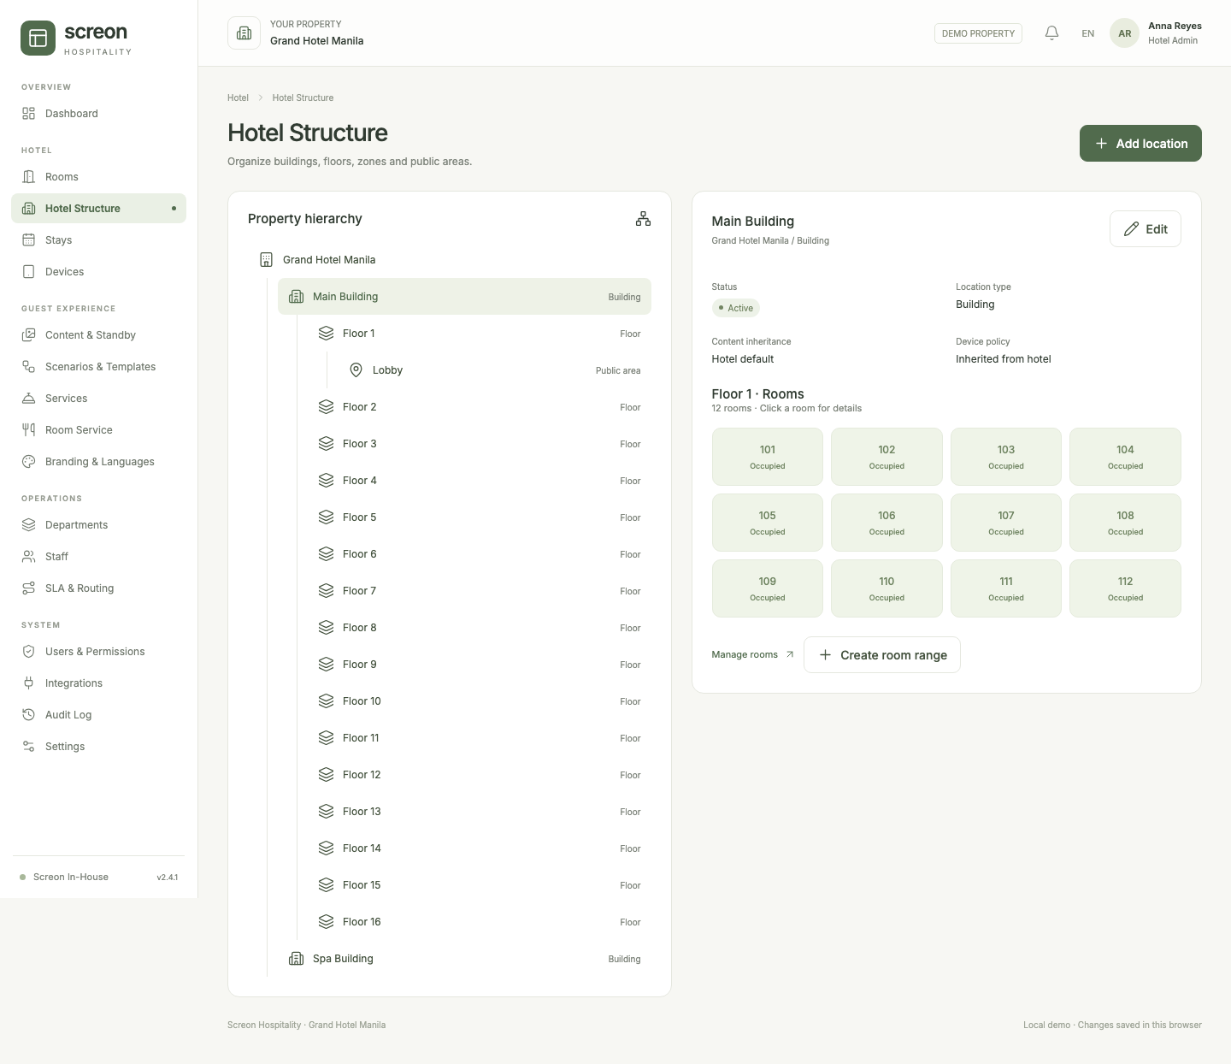Click the DEMO PROPERTY badge
This screenshot has height=1064, width=1231.
click(978, 33)
